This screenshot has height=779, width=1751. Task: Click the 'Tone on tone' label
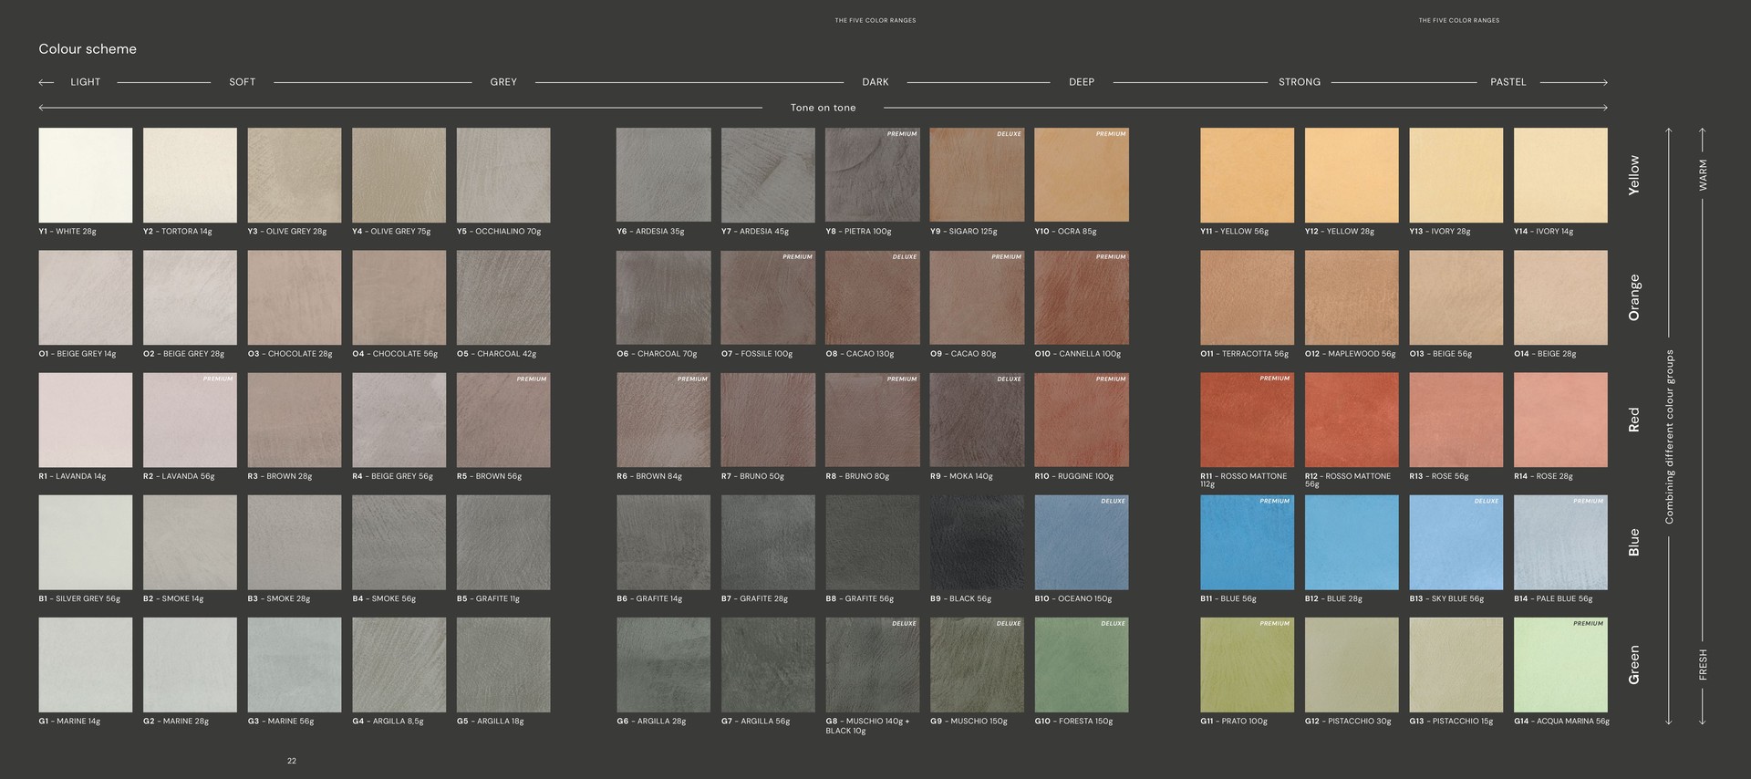tap(823, 108)
